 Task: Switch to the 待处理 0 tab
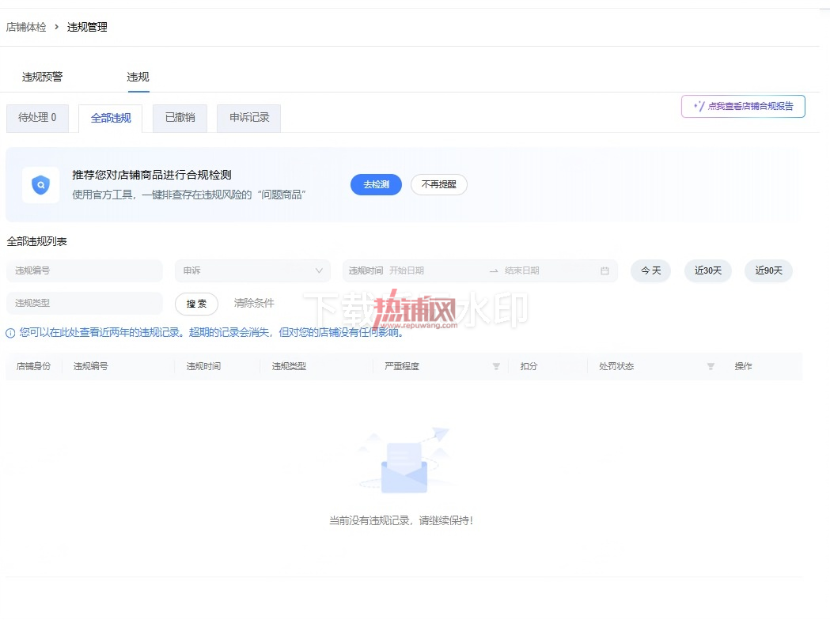[x=37, y=118]
